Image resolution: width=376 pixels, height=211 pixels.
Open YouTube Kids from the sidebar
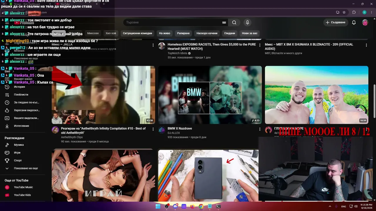22,195
